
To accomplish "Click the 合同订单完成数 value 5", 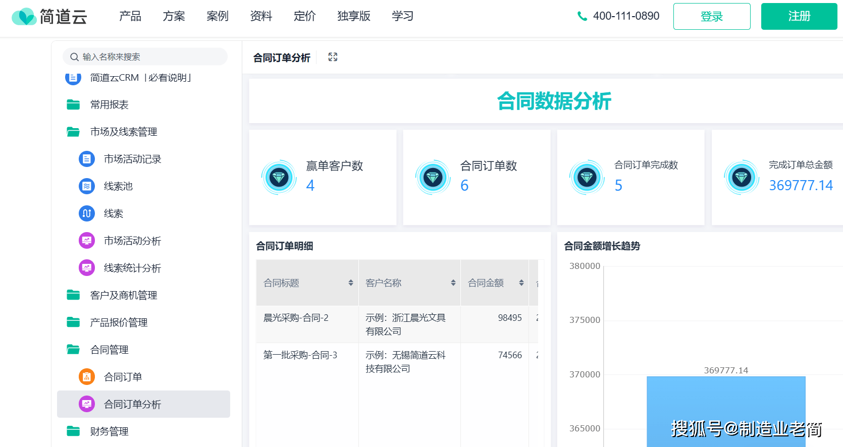I will 618,186.
